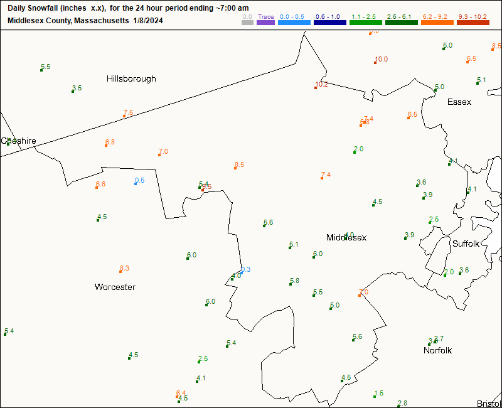This screenshot has height=408, width=502.
Task: Click the Middlesex county label
Action: tap(346, 237)
